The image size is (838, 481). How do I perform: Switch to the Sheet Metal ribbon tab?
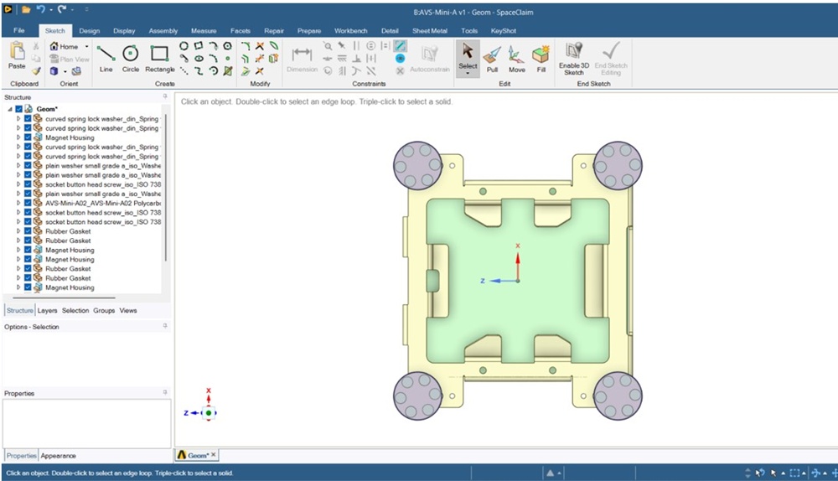[430, 31]
